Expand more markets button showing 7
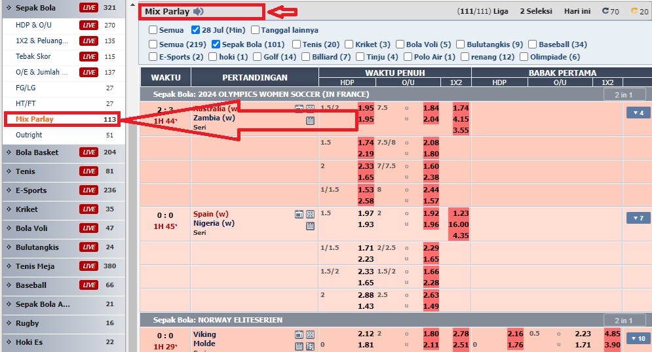652x352 pixels. [638, 218]
